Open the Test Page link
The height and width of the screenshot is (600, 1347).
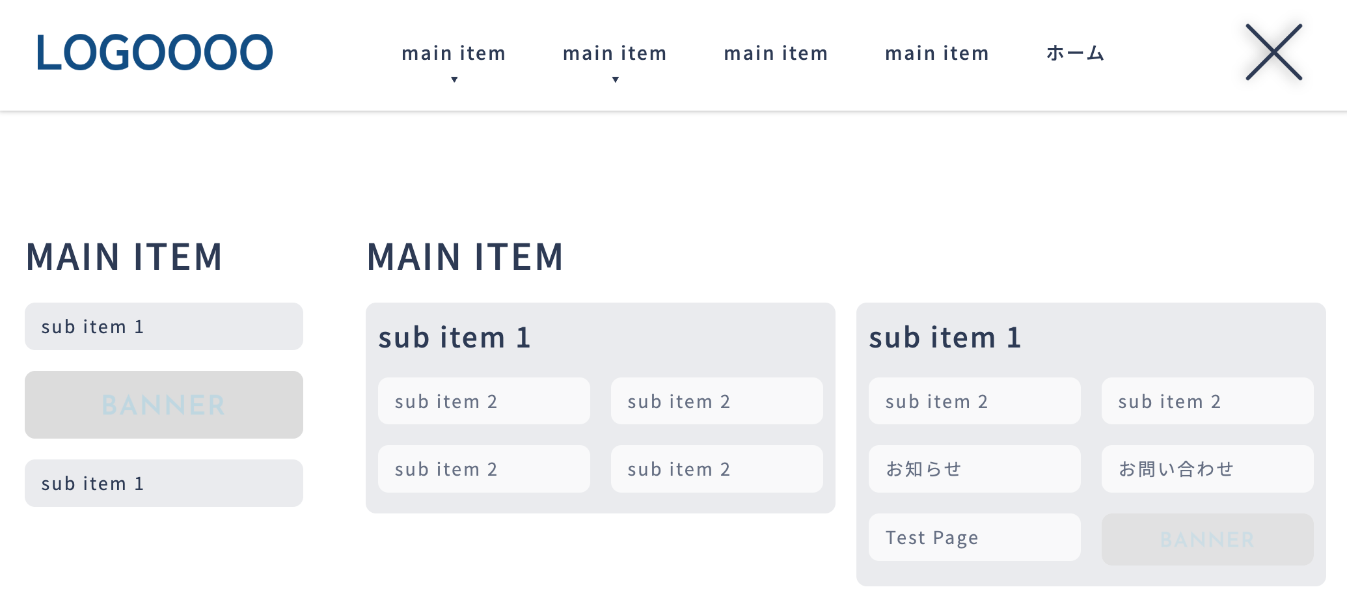pos(975,538)
